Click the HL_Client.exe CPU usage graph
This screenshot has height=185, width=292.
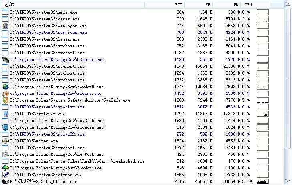coord(263,181)
